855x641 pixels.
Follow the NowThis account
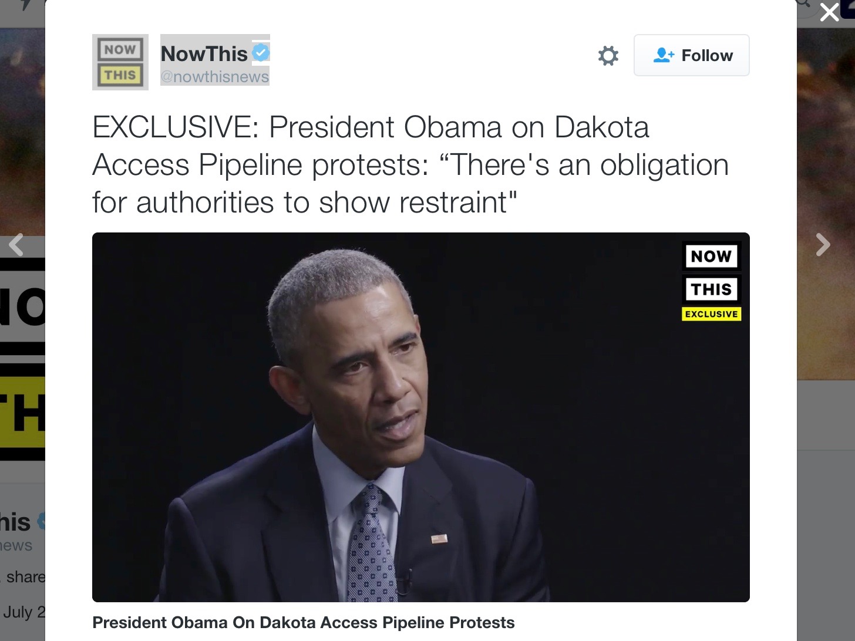click(x=691, y=55)
